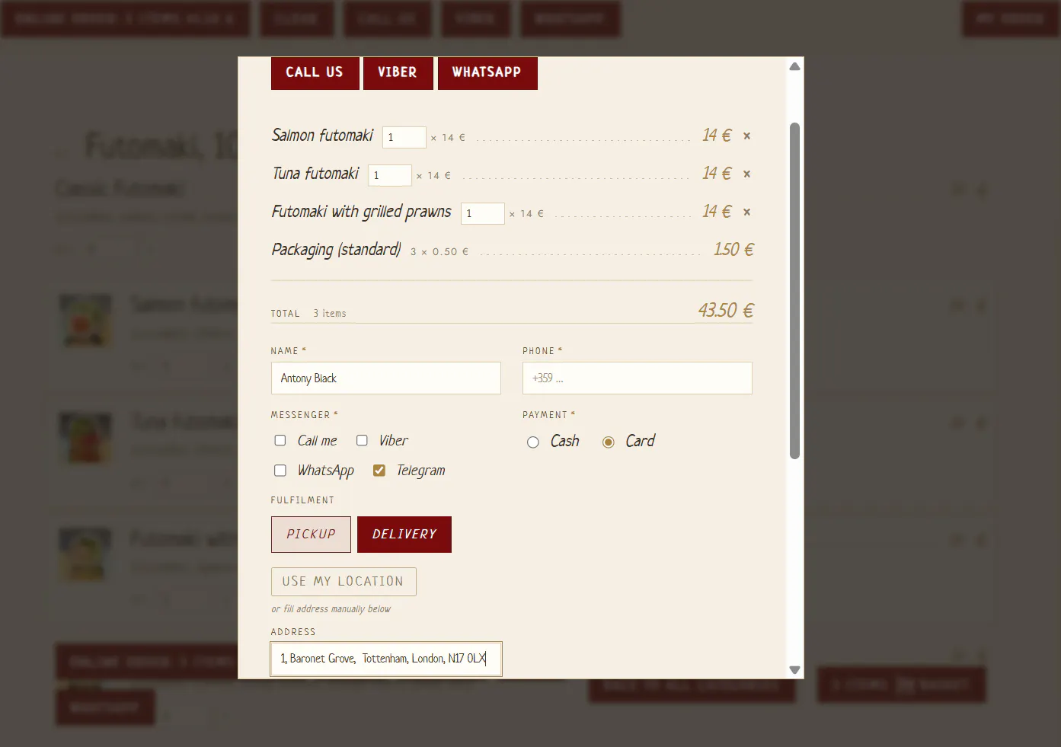Switch fulfilment to PICKUP
Viewport: 1061px width, 747px height.
click(311, 535)
